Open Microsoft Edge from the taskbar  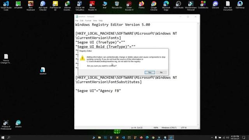[x=147, y=137]
